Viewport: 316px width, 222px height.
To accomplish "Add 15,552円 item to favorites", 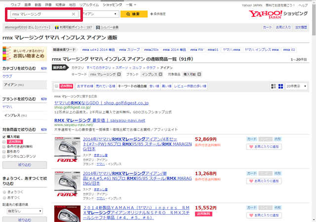I will click(264, 215).
